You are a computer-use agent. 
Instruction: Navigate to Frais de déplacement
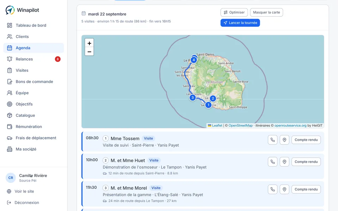(x=34, y=138)
